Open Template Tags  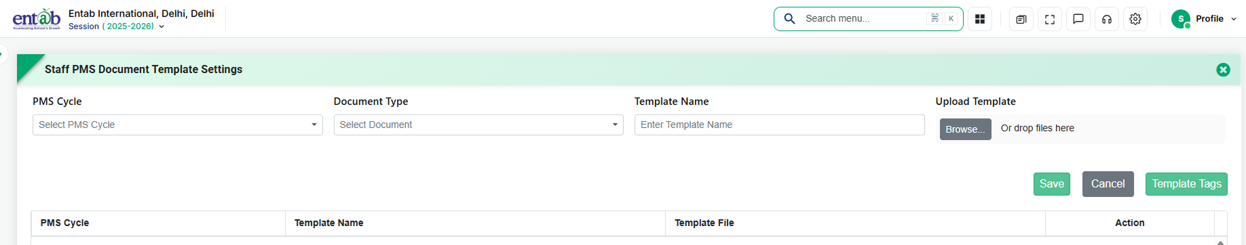click(1186, 184)
